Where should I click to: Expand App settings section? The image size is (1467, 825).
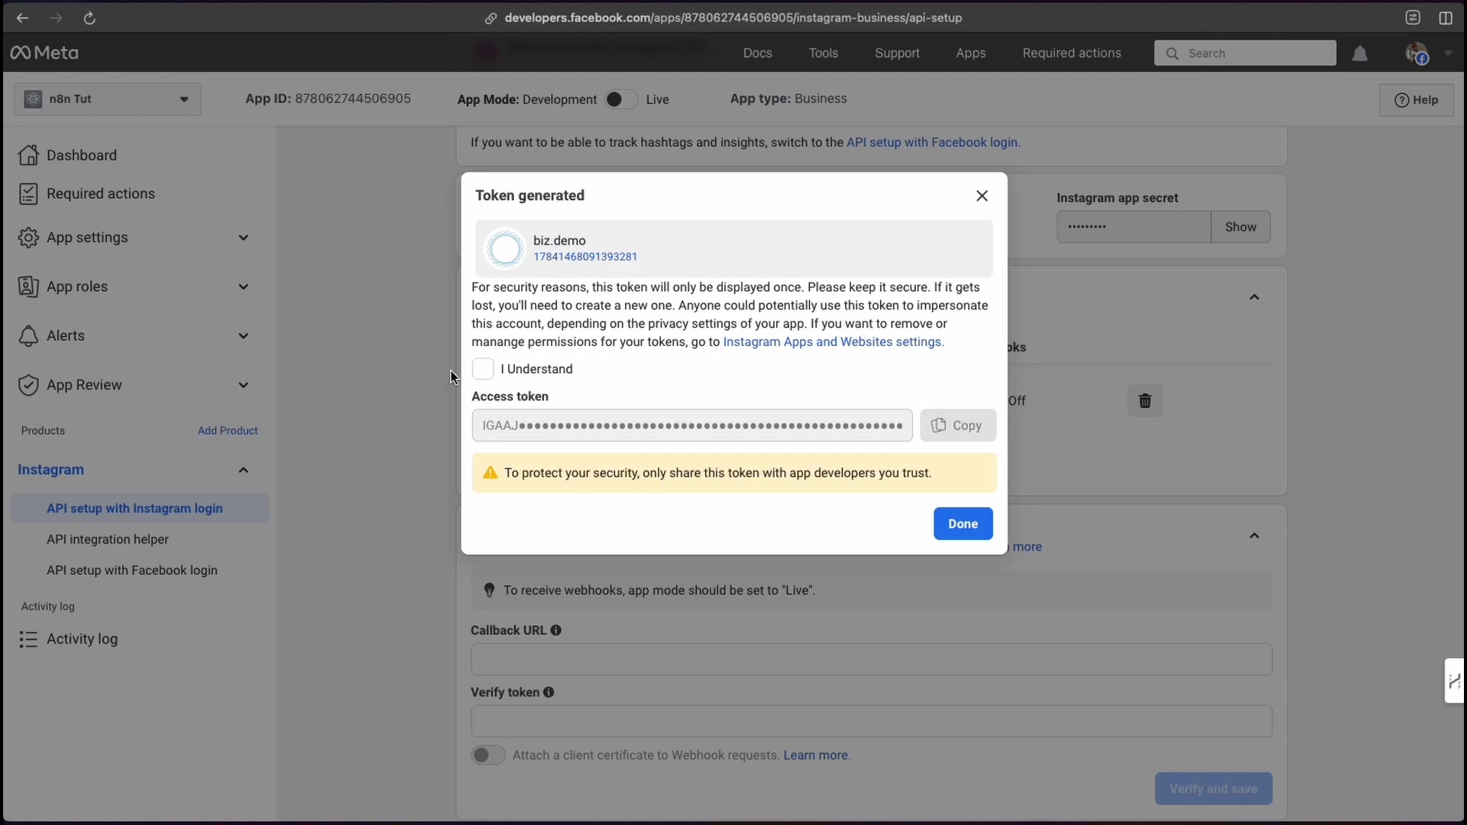243,238
